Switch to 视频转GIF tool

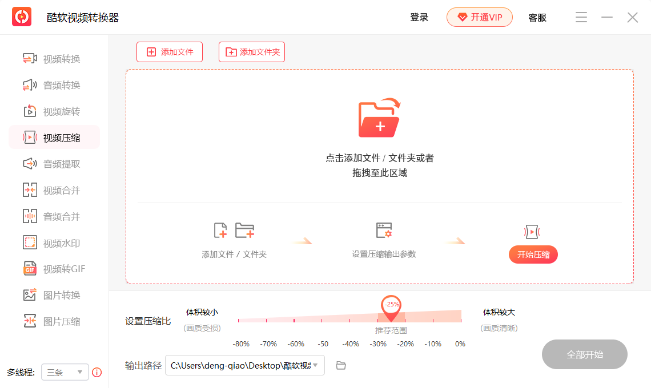pyautogui.click(x=55, y=268)
